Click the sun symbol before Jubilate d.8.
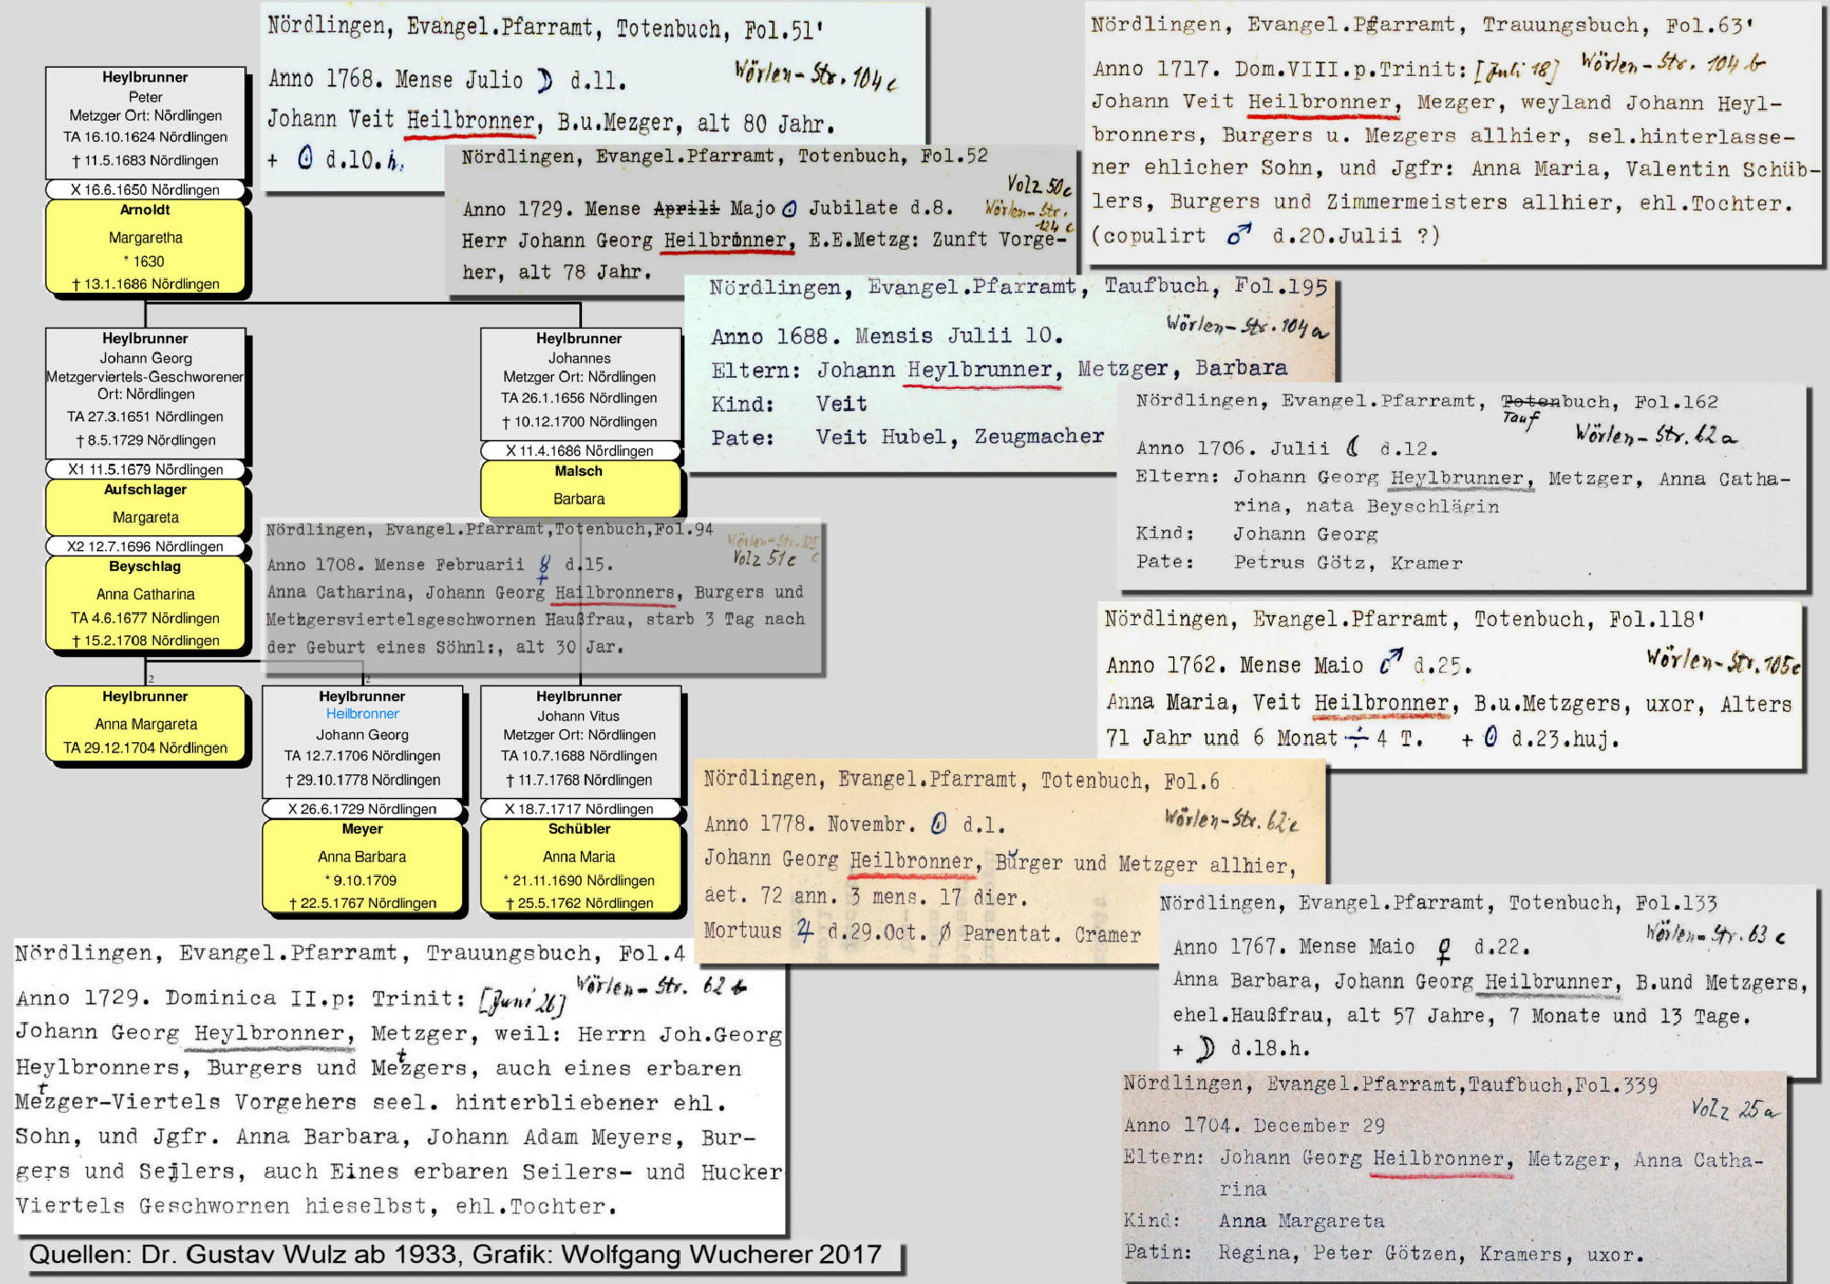Viewport: 1830px width, 1284px height. tap(791, 210)
